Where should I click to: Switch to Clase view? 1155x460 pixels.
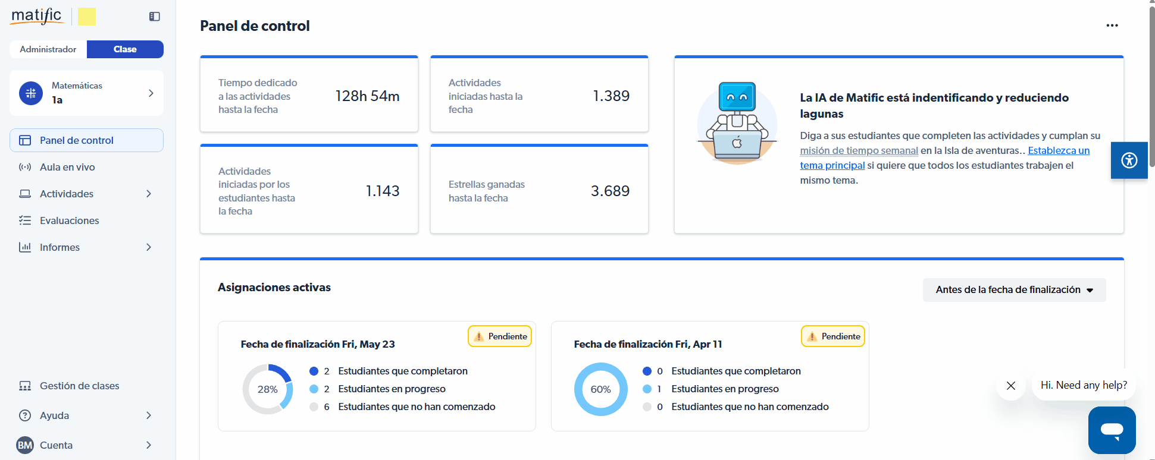(x=125, y=49)
